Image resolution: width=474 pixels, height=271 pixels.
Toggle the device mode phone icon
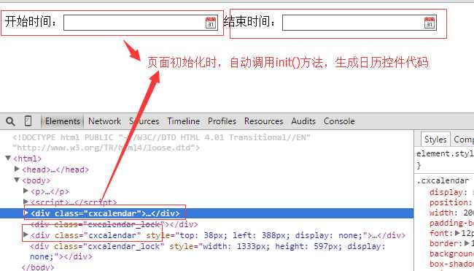28,121
